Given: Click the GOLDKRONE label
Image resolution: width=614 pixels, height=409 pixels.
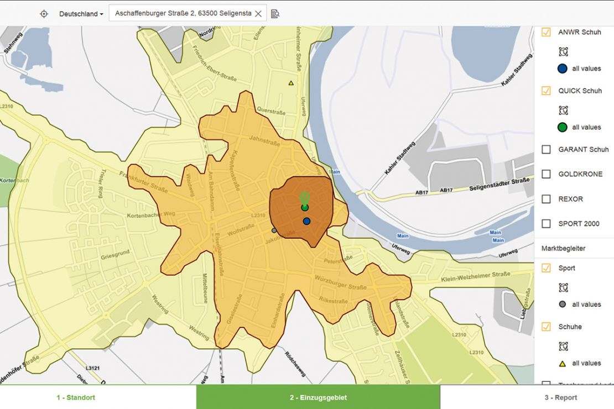Looking at the screenshot, I should 580,174.
